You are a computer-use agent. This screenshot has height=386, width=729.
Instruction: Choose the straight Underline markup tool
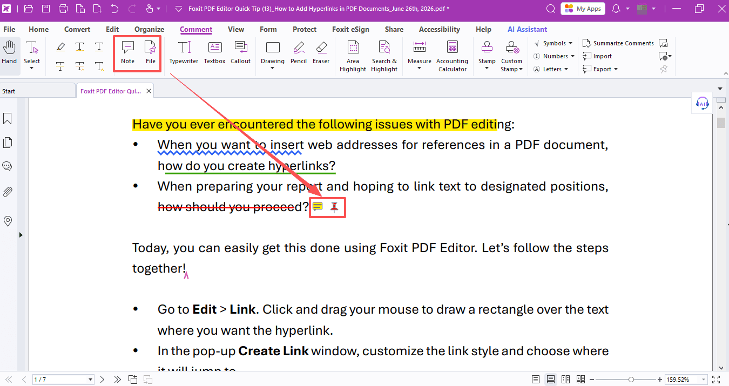point(99,48)
